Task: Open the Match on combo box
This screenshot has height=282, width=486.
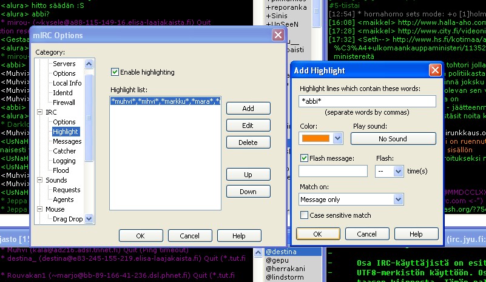Action: (x=351, y=200)
